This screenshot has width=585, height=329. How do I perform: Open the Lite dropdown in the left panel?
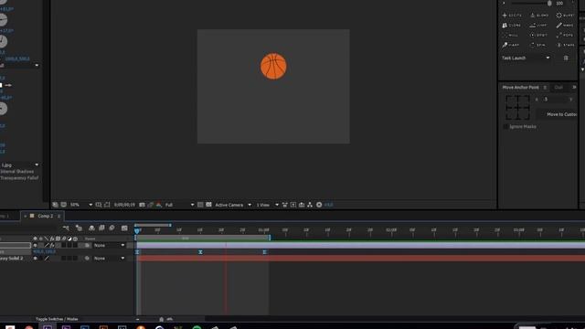coord(19,164)
